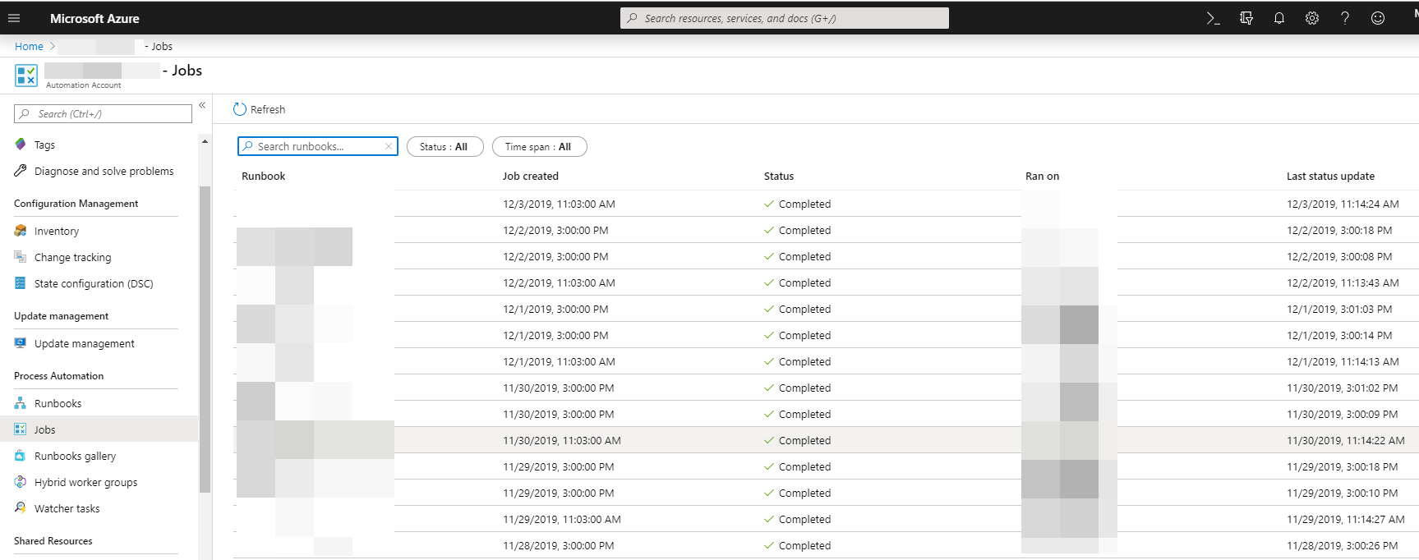
Task: Select job created 11/29/2019, 11:03:00 AM
Action: [x=562, y=519]
